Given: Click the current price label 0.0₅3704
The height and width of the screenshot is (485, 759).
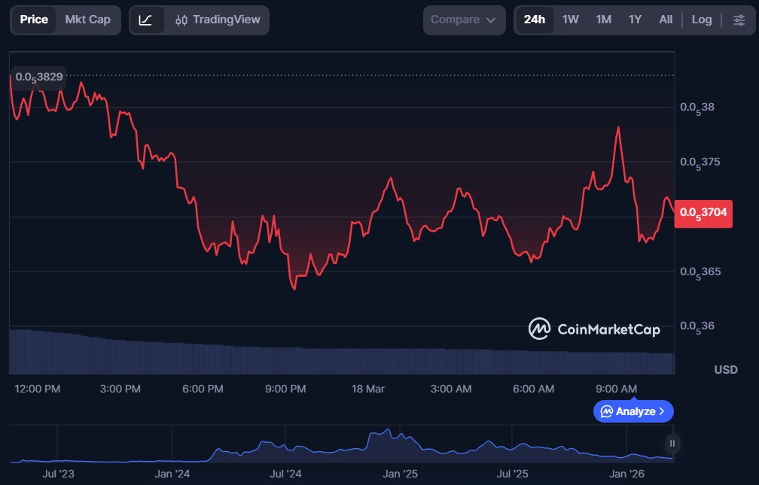Looking at the screenshot, I should click(x=703, y=213).
